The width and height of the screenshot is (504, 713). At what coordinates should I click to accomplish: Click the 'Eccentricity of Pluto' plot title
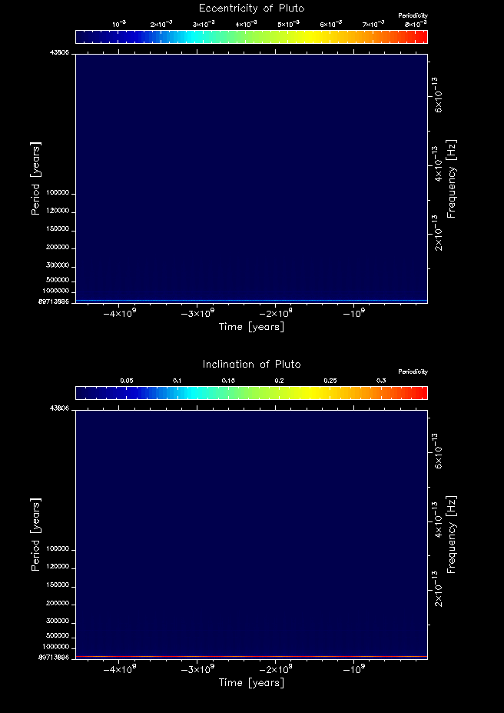(251, 8)
